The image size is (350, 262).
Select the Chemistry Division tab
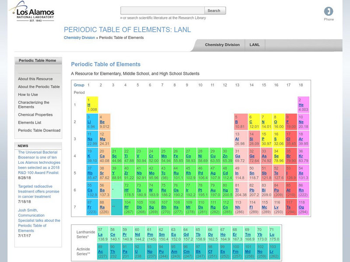(222, 45)
